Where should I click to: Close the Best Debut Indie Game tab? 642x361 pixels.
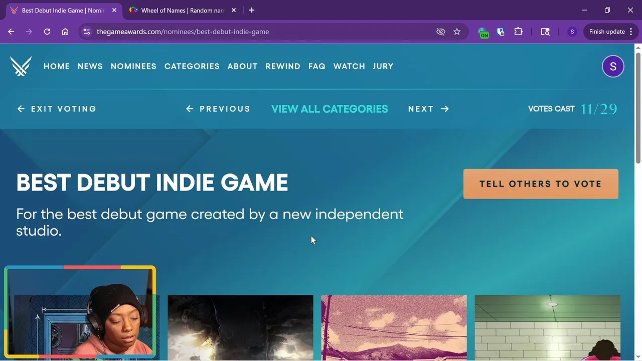coord(114,10)
